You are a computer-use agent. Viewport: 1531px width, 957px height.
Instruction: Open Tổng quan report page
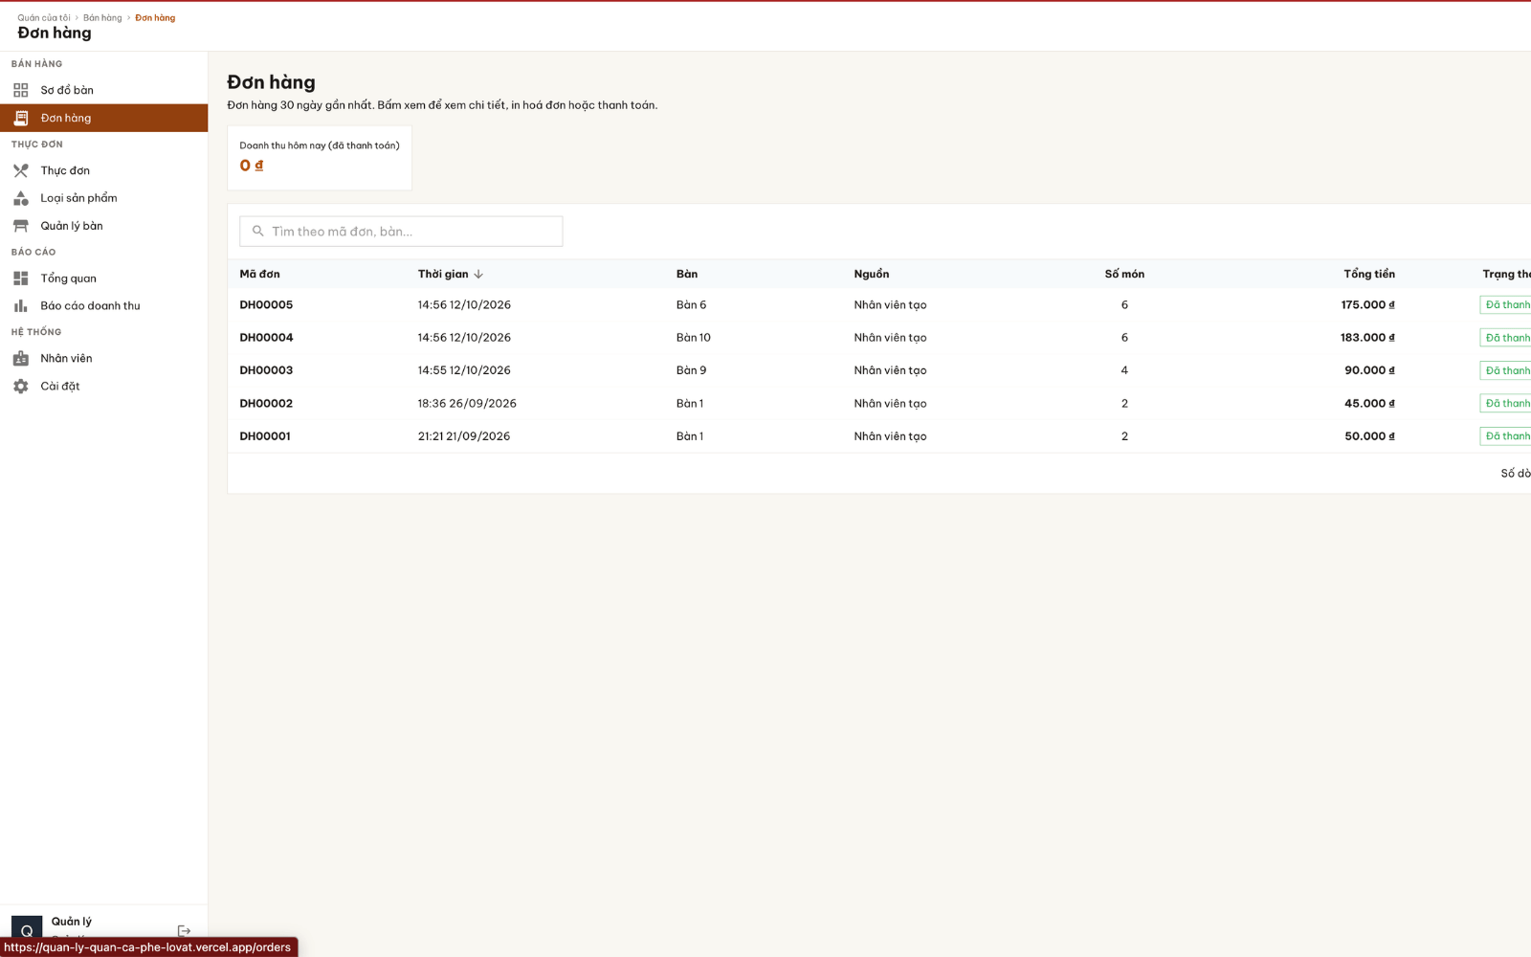pos(103,278)
